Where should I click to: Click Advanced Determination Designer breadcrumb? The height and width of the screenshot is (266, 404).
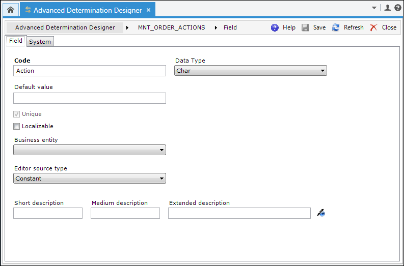click(x=65, y=27)
